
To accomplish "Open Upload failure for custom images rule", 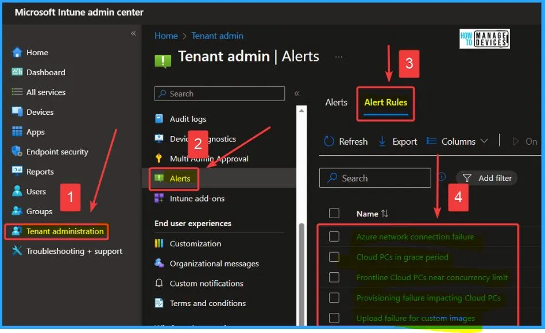I will 415,318.
